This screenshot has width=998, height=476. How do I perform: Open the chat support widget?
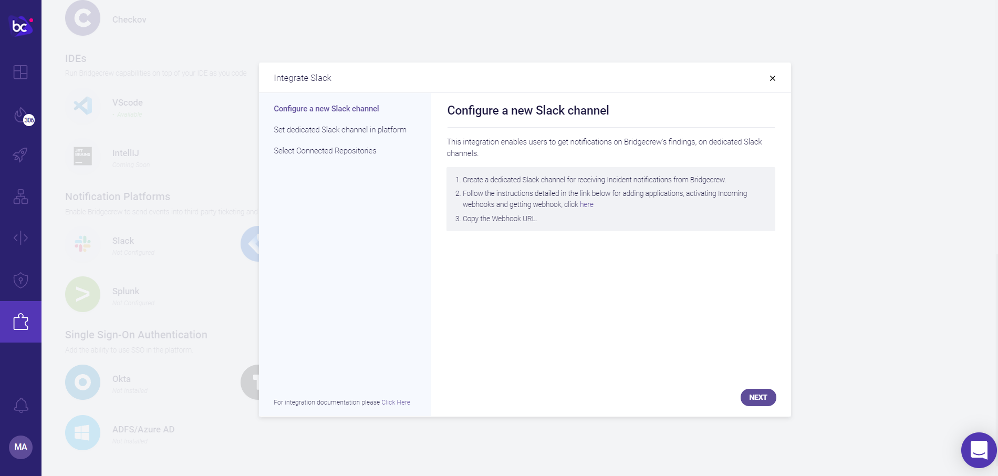[979, 450]
